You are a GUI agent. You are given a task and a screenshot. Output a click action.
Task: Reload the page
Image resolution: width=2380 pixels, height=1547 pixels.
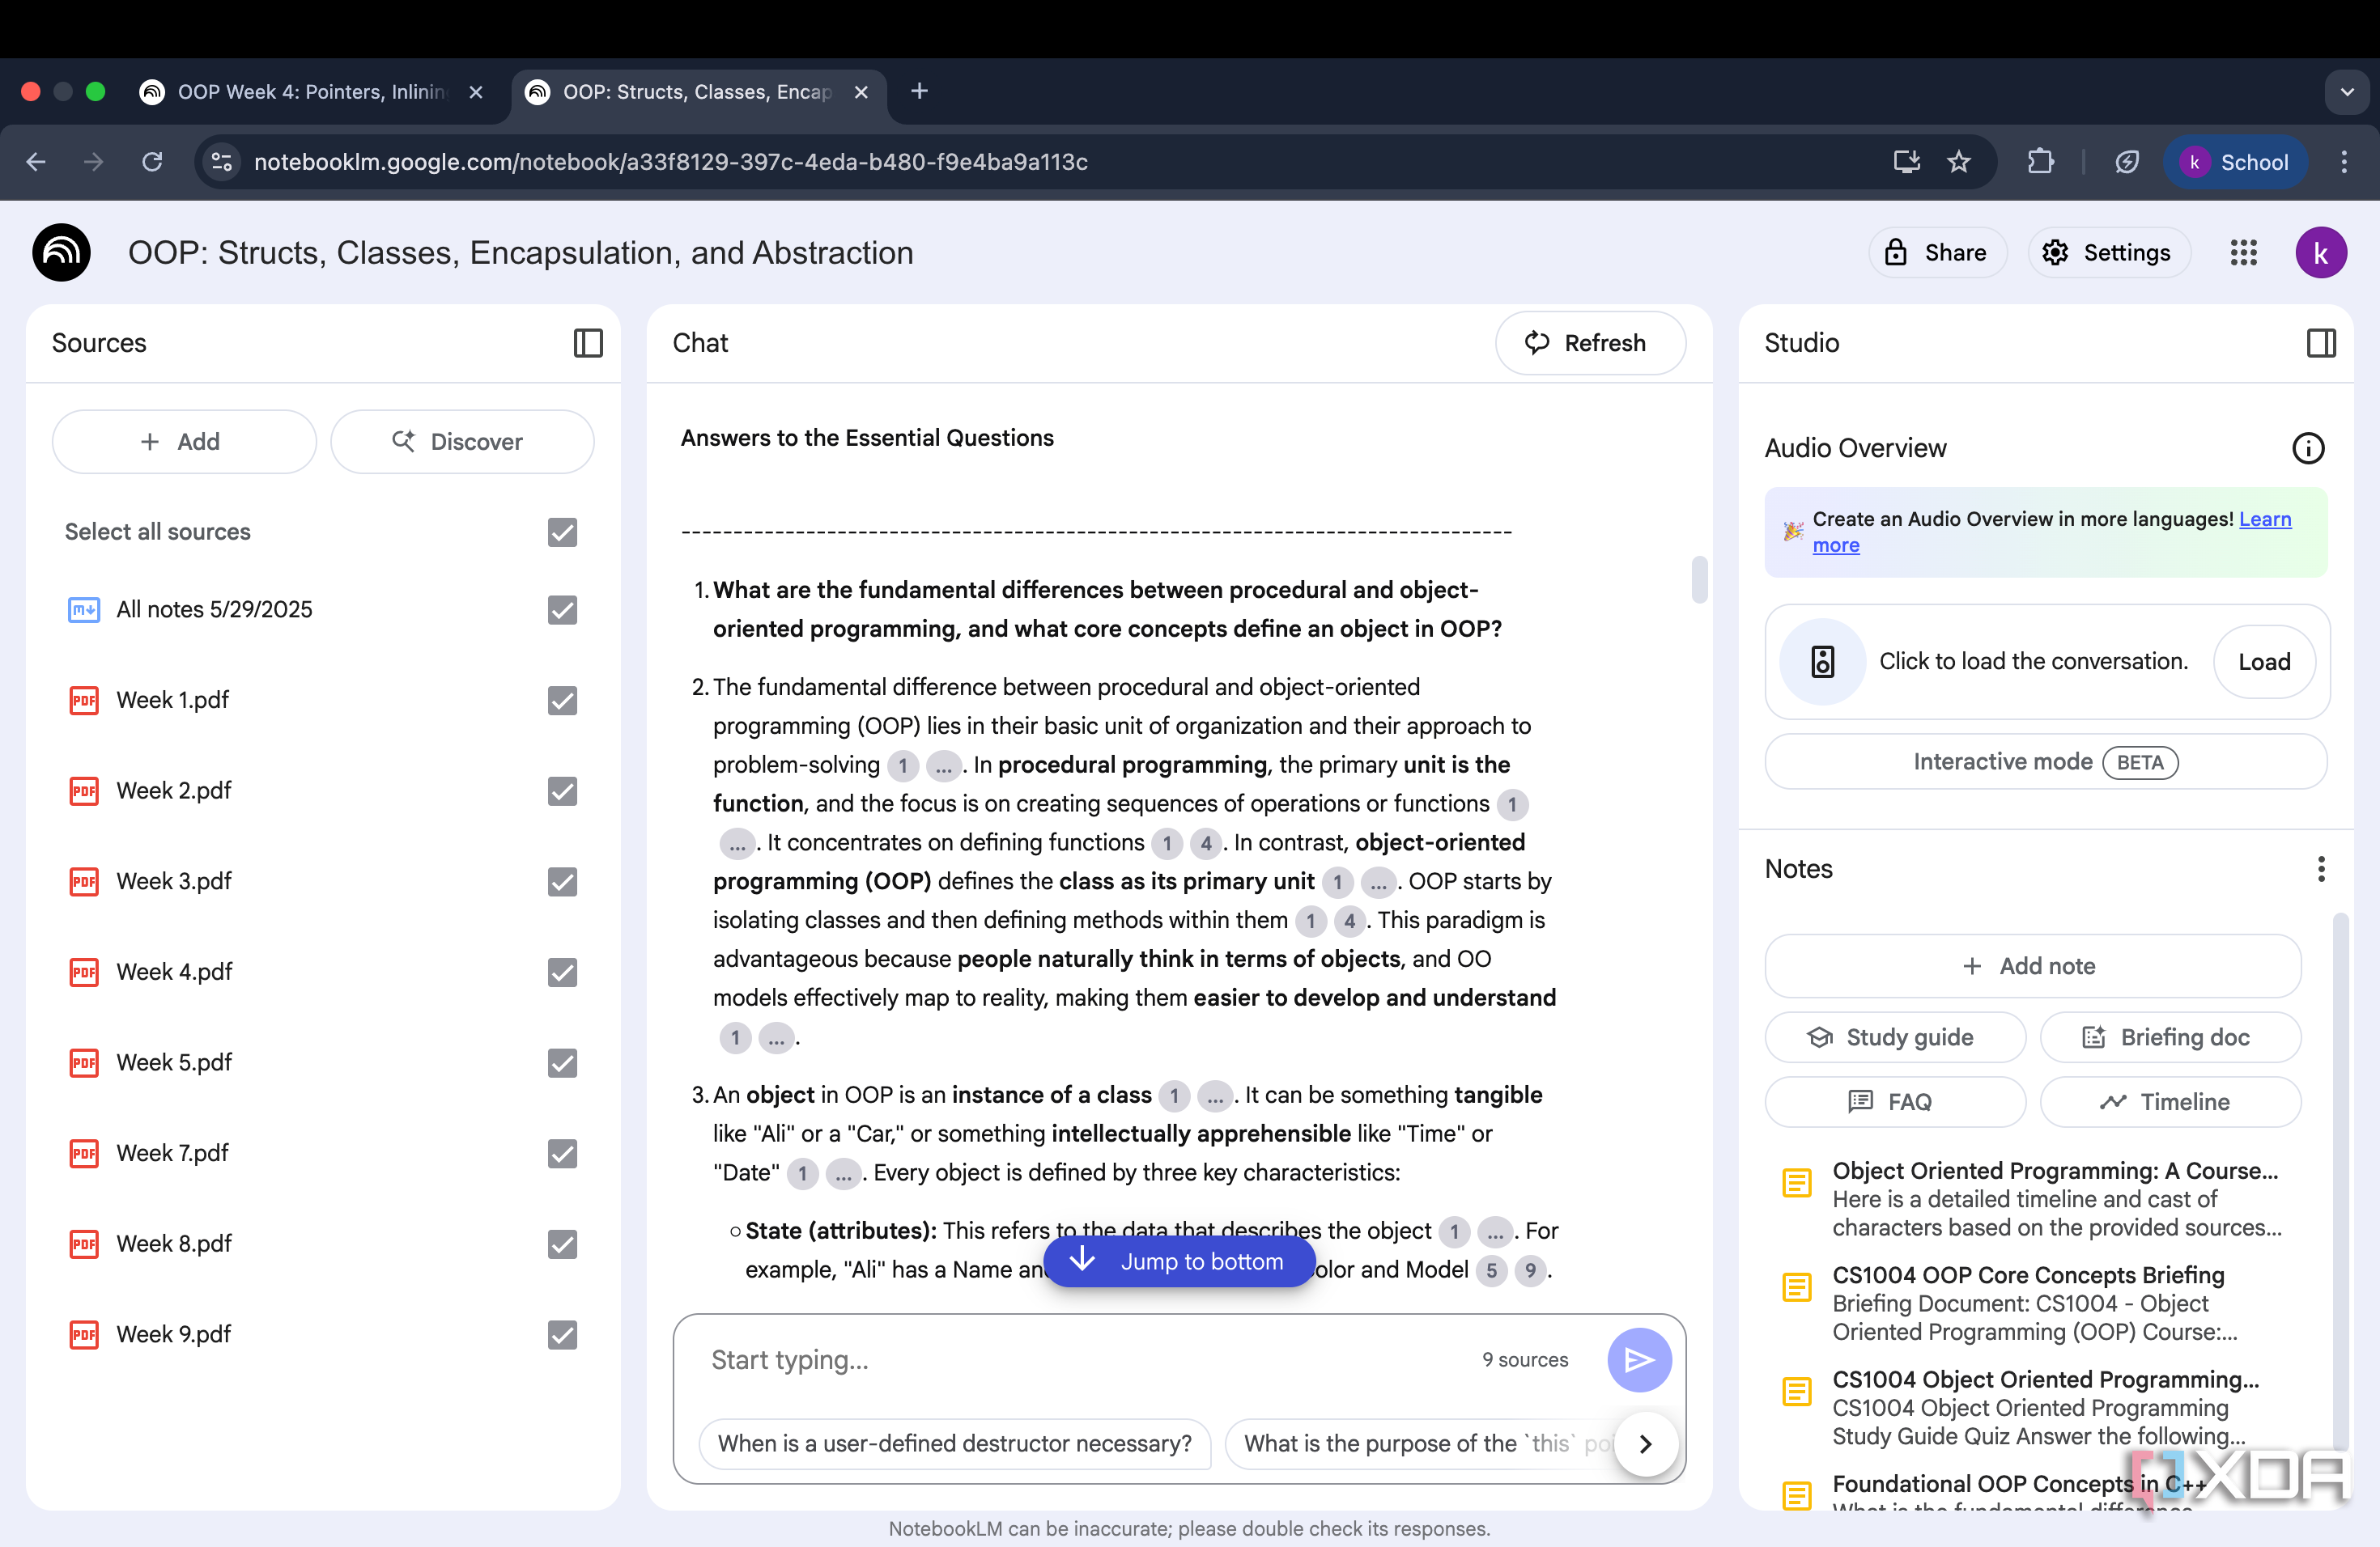(x=152, y=162)
